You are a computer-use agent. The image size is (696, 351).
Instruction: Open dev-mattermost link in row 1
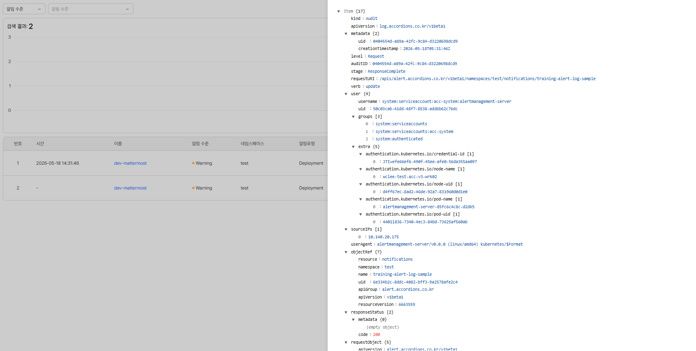click(x=130, y=163)
